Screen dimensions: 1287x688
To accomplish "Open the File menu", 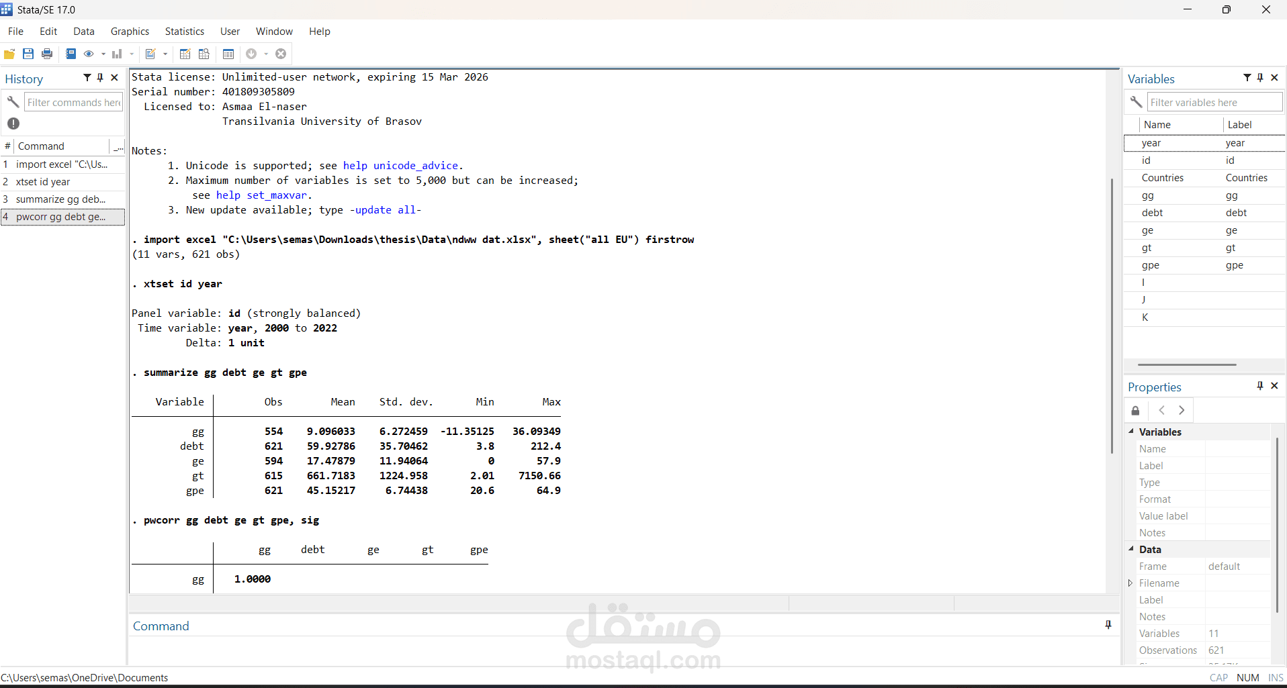I will (x=15, y=32).
